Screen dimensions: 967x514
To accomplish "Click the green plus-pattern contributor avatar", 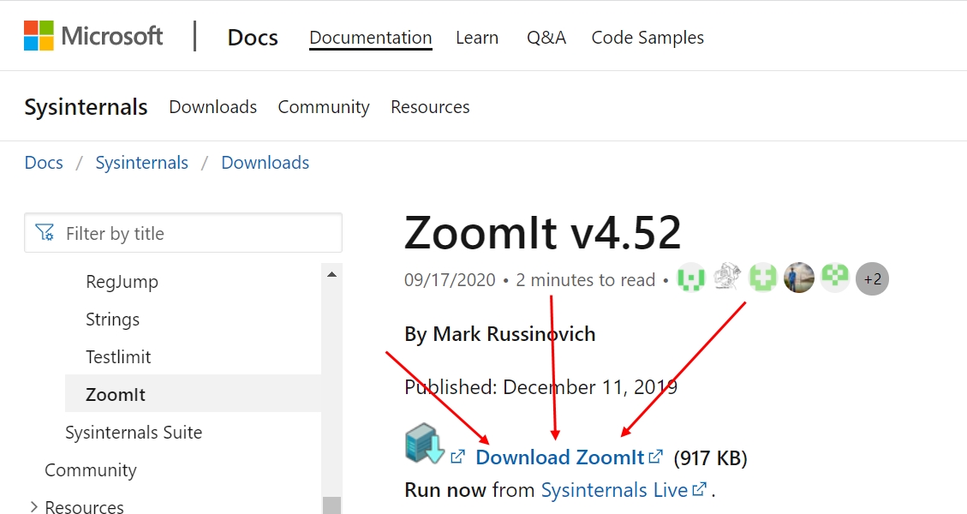I will 763,278.
